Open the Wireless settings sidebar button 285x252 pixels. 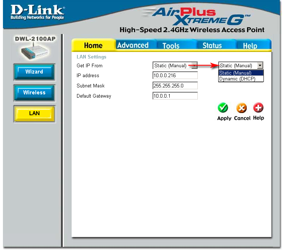coord(34,93)
